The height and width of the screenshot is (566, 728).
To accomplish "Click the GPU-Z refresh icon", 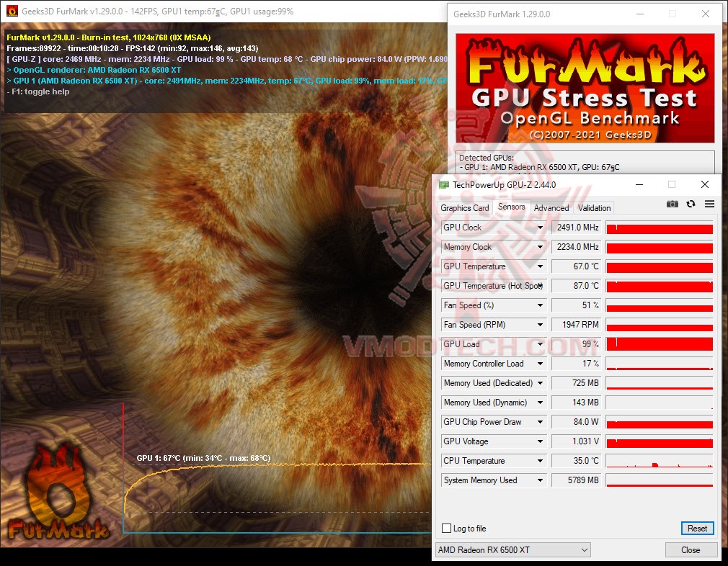I will point(691,204).
